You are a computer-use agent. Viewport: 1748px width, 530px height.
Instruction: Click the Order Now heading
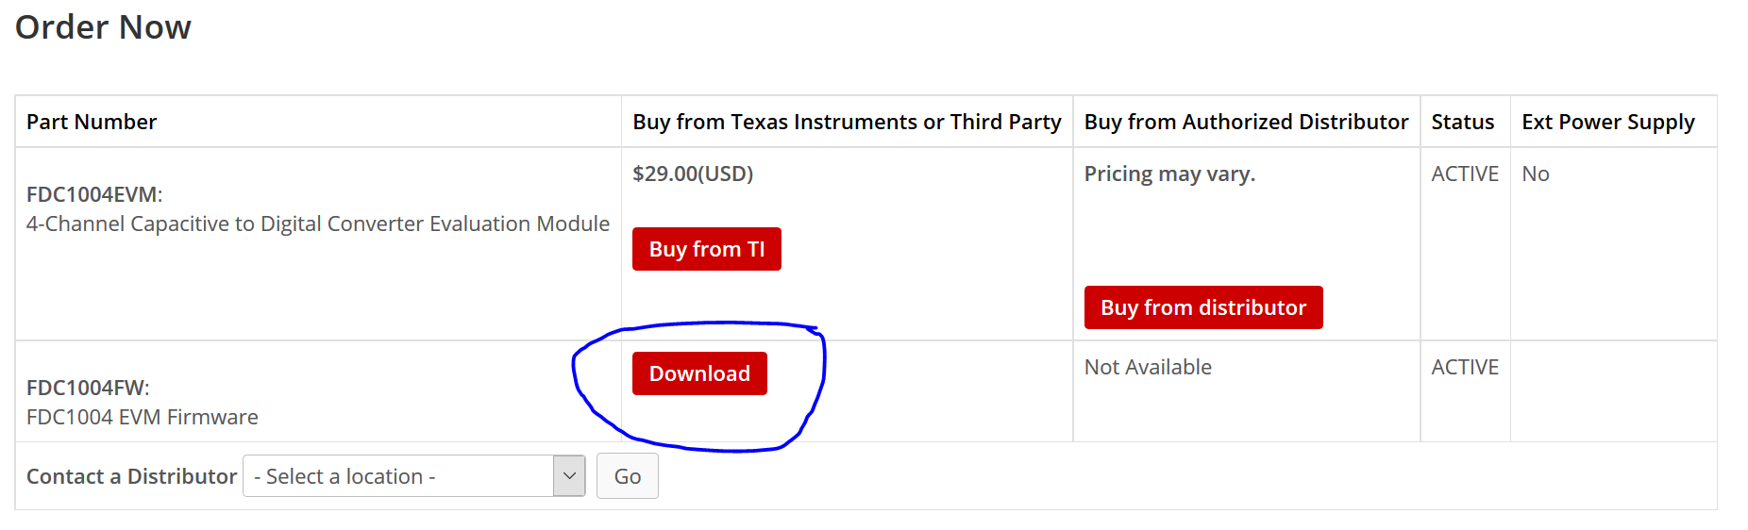103,27
